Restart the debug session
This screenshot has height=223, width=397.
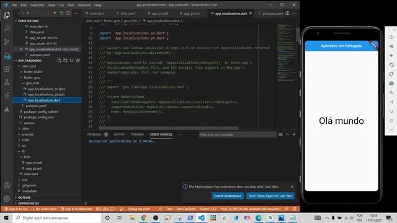point(61,13)
